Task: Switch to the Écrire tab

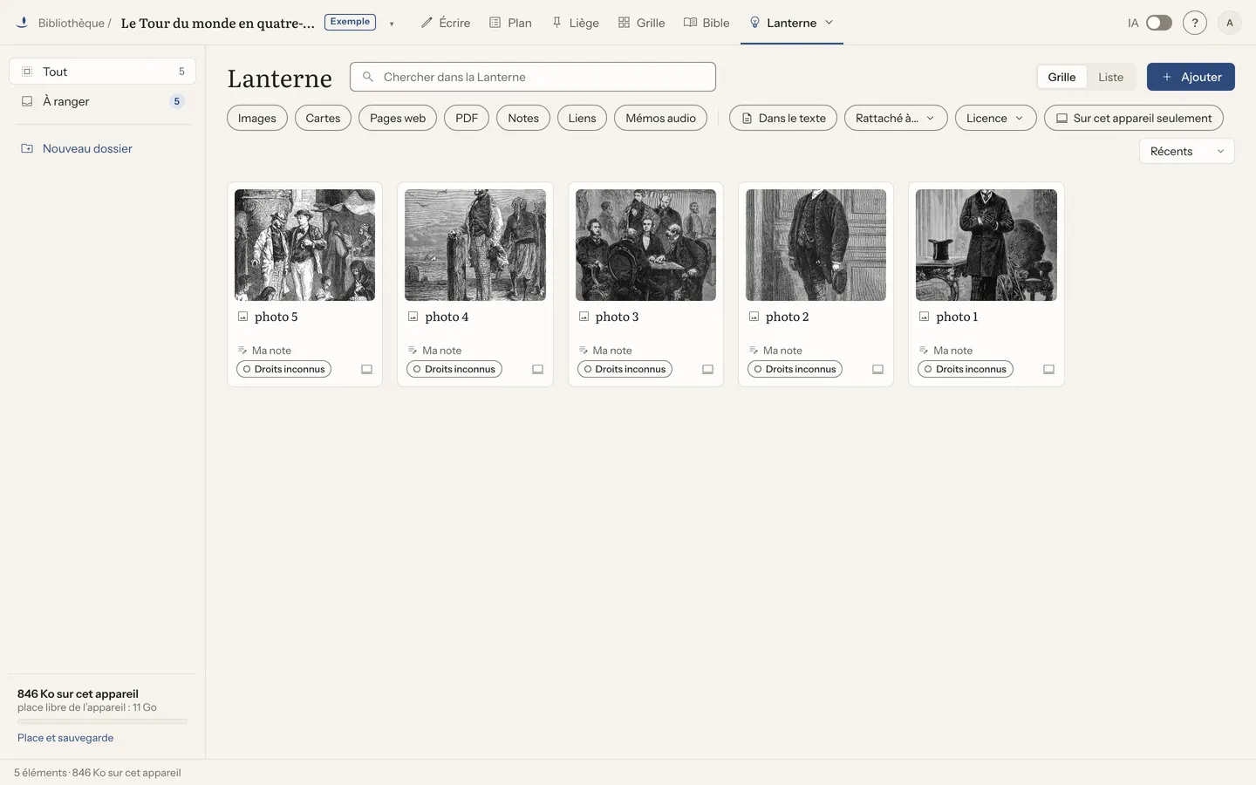Action: (446, 23)
